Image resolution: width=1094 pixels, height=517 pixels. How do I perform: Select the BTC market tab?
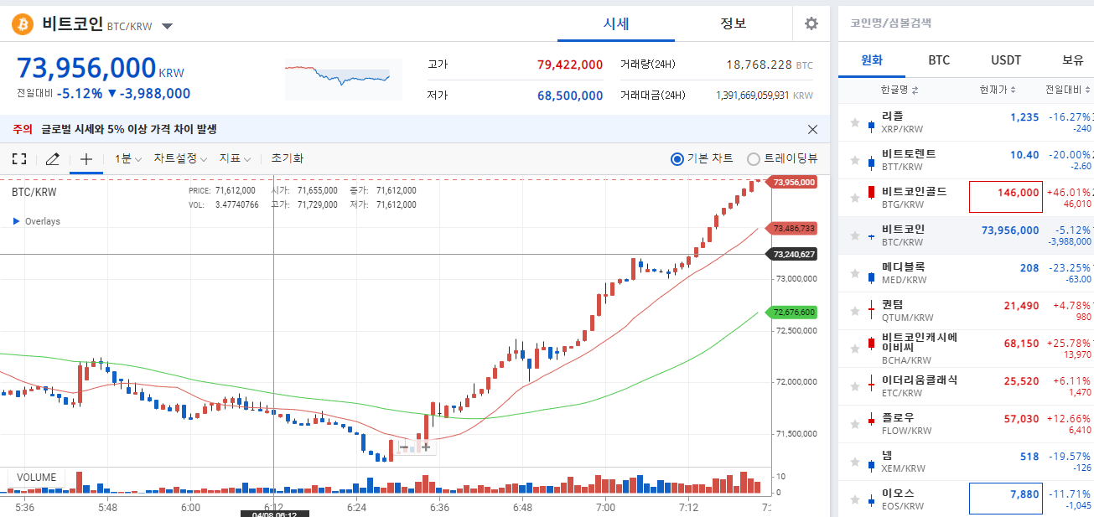[x=939, y=60]
